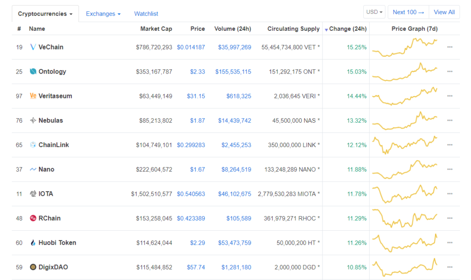The width and height of the screenshot is (471, 280).
Task: Open the Nano coin page link
Action: click(46, 169)
